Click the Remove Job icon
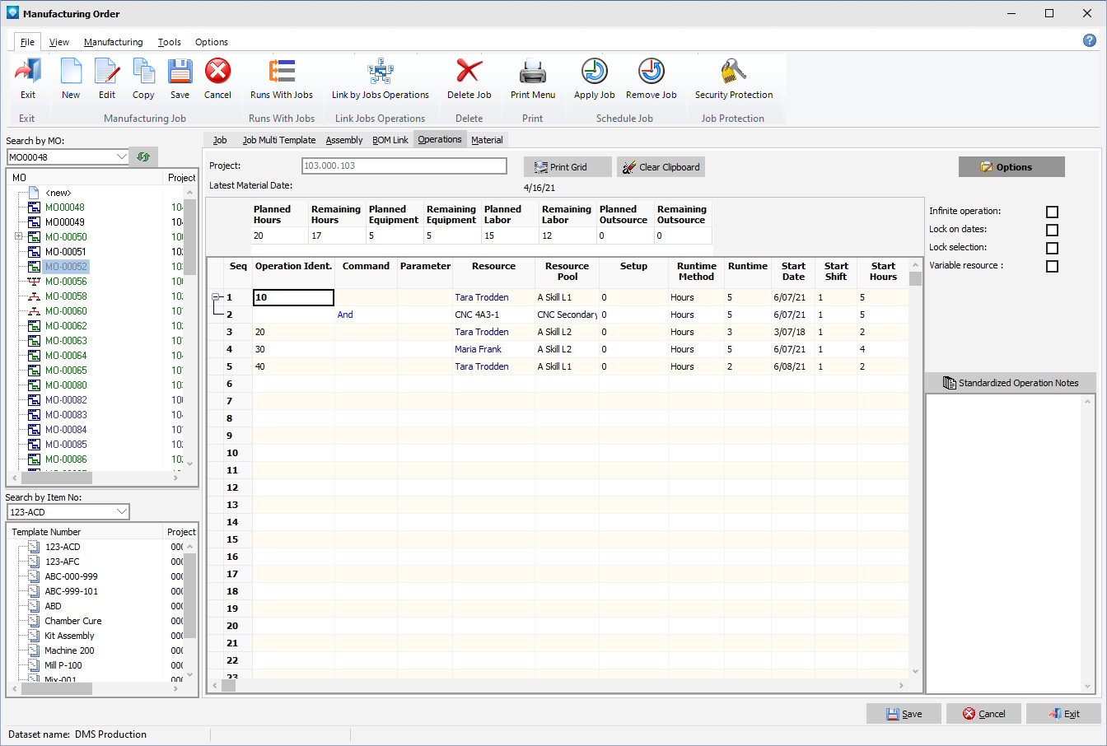 (x=651, y=72)
